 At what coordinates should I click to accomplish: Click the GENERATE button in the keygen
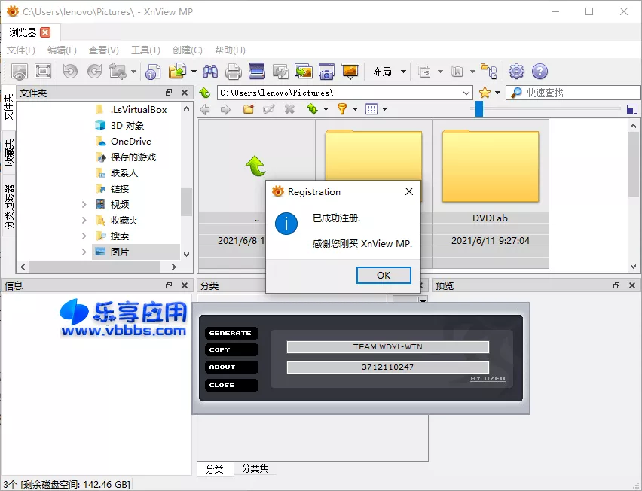[231, 332]
